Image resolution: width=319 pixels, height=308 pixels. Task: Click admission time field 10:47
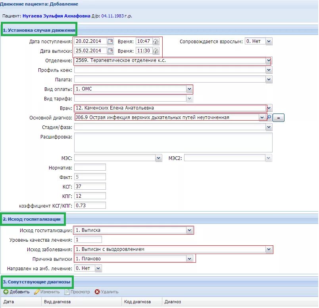pyautogui.click(x=144, y=41)
